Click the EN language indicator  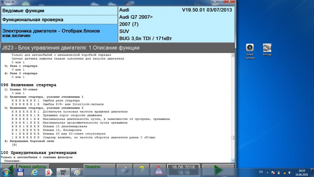[261, 172]
